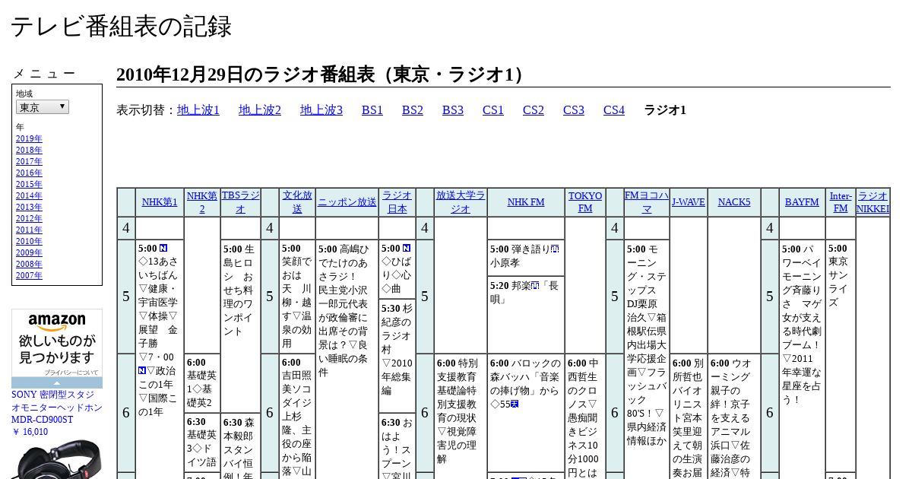Click the headphone product image in ad
The image size is (912, 479).
point(57,458)
